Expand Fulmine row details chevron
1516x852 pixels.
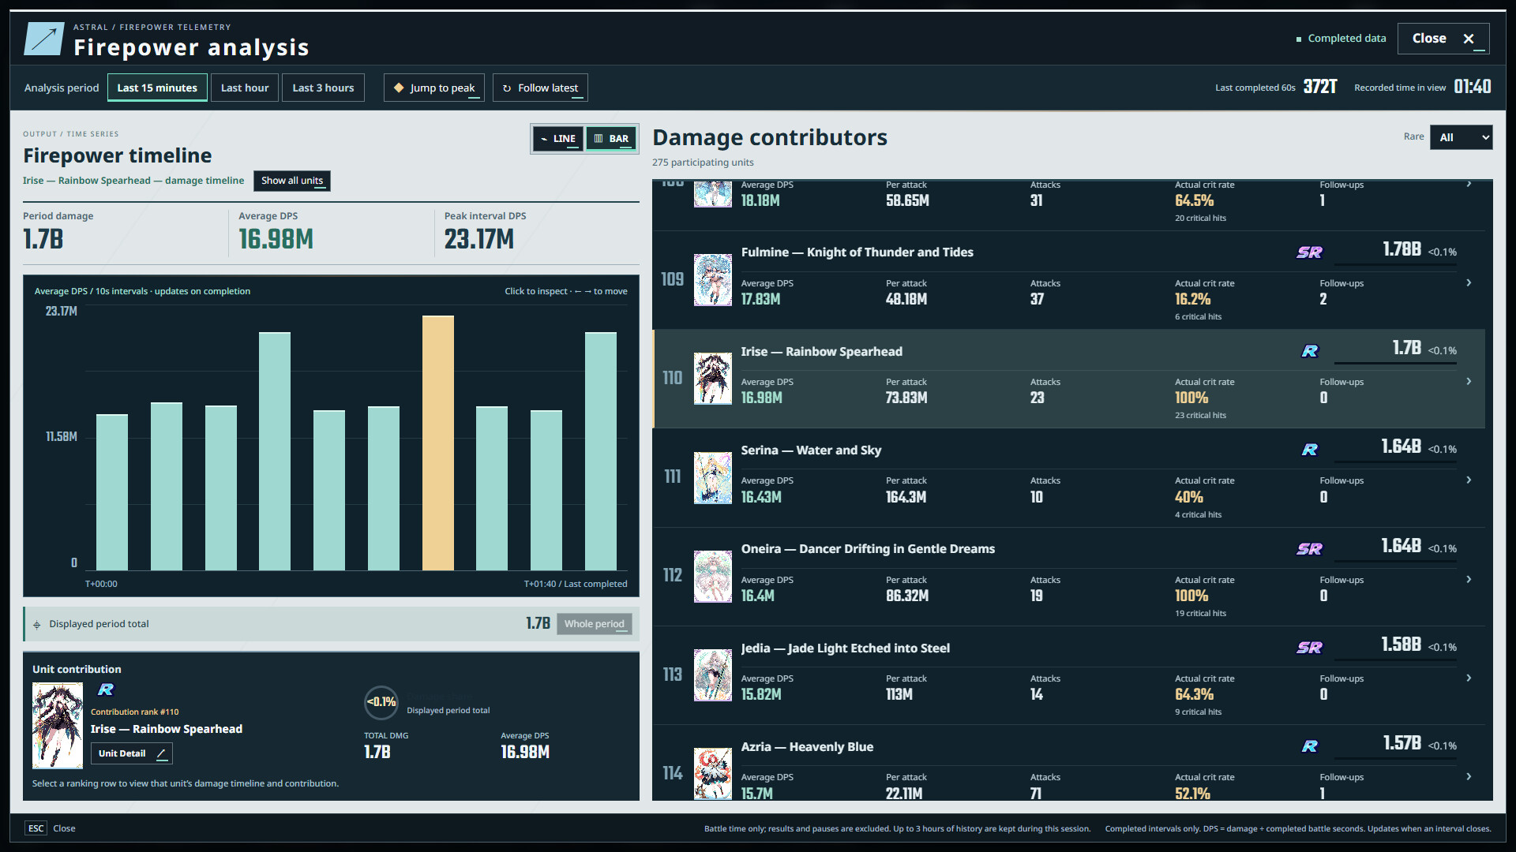pyautogui.click(x=1469, y=282)
